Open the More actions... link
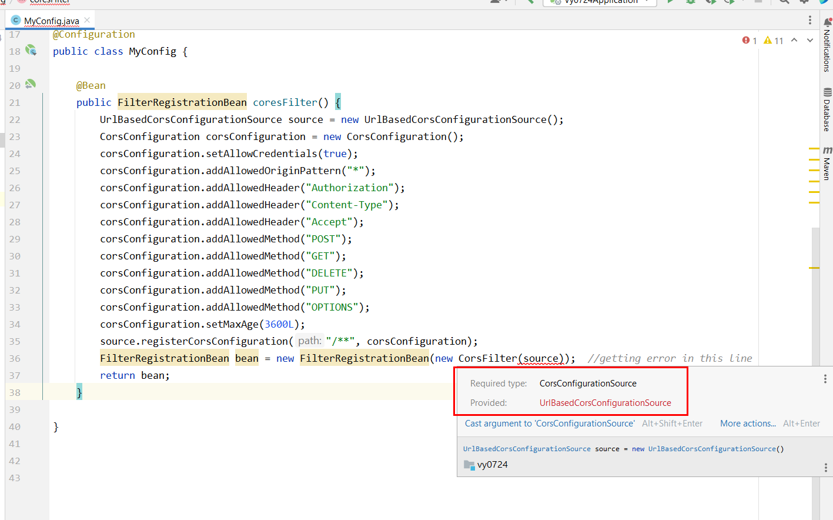The image size is (833, 520). (748, 424)
